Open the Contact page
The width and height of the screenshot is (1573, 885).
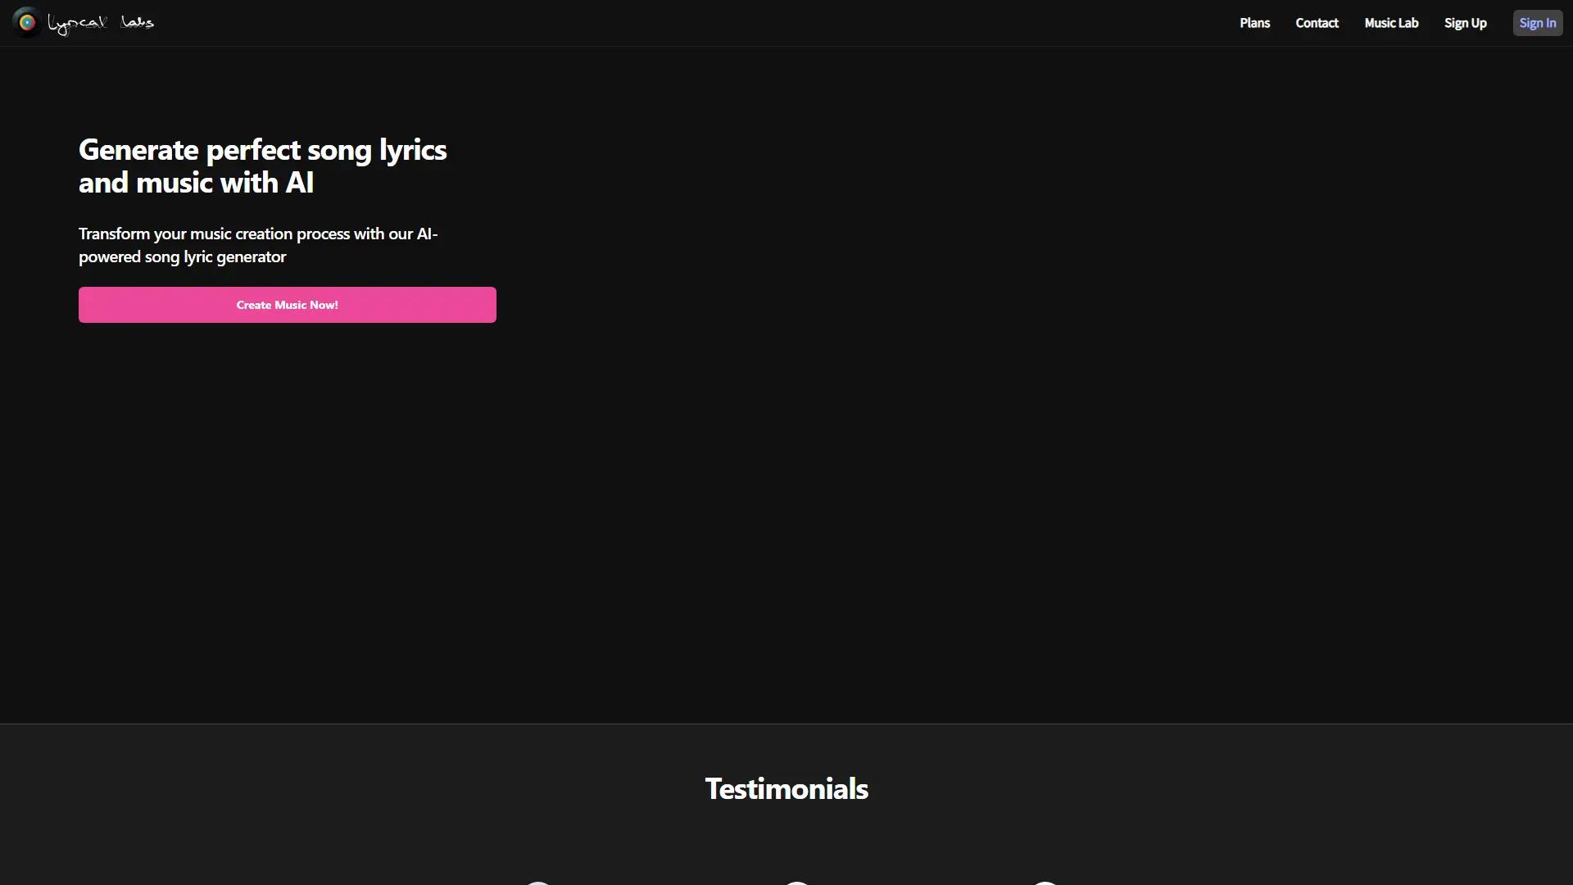[x=1317, y=22]
